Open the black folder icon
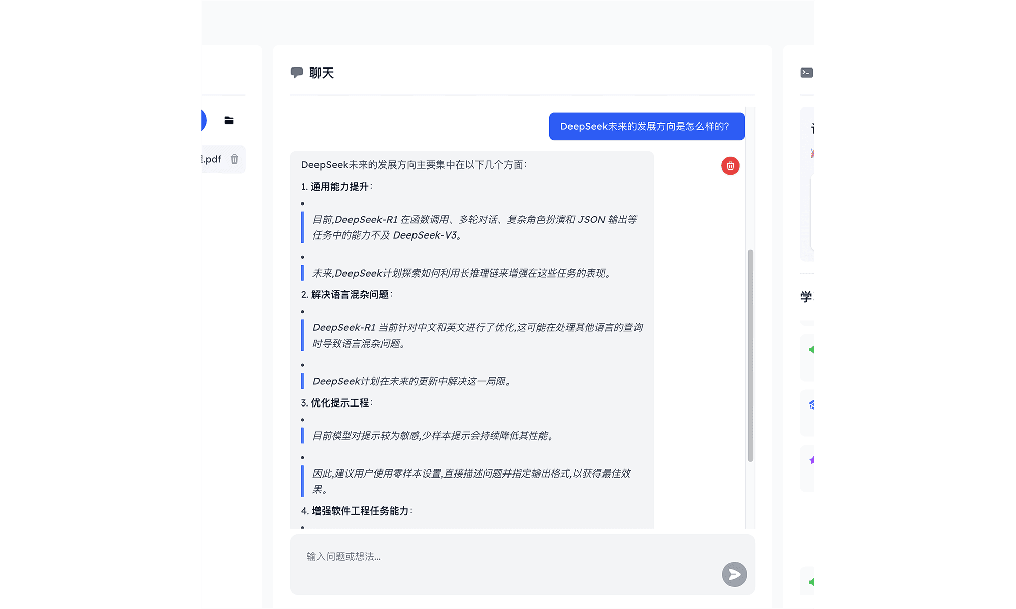1016x609 pixels. (229, 120)
